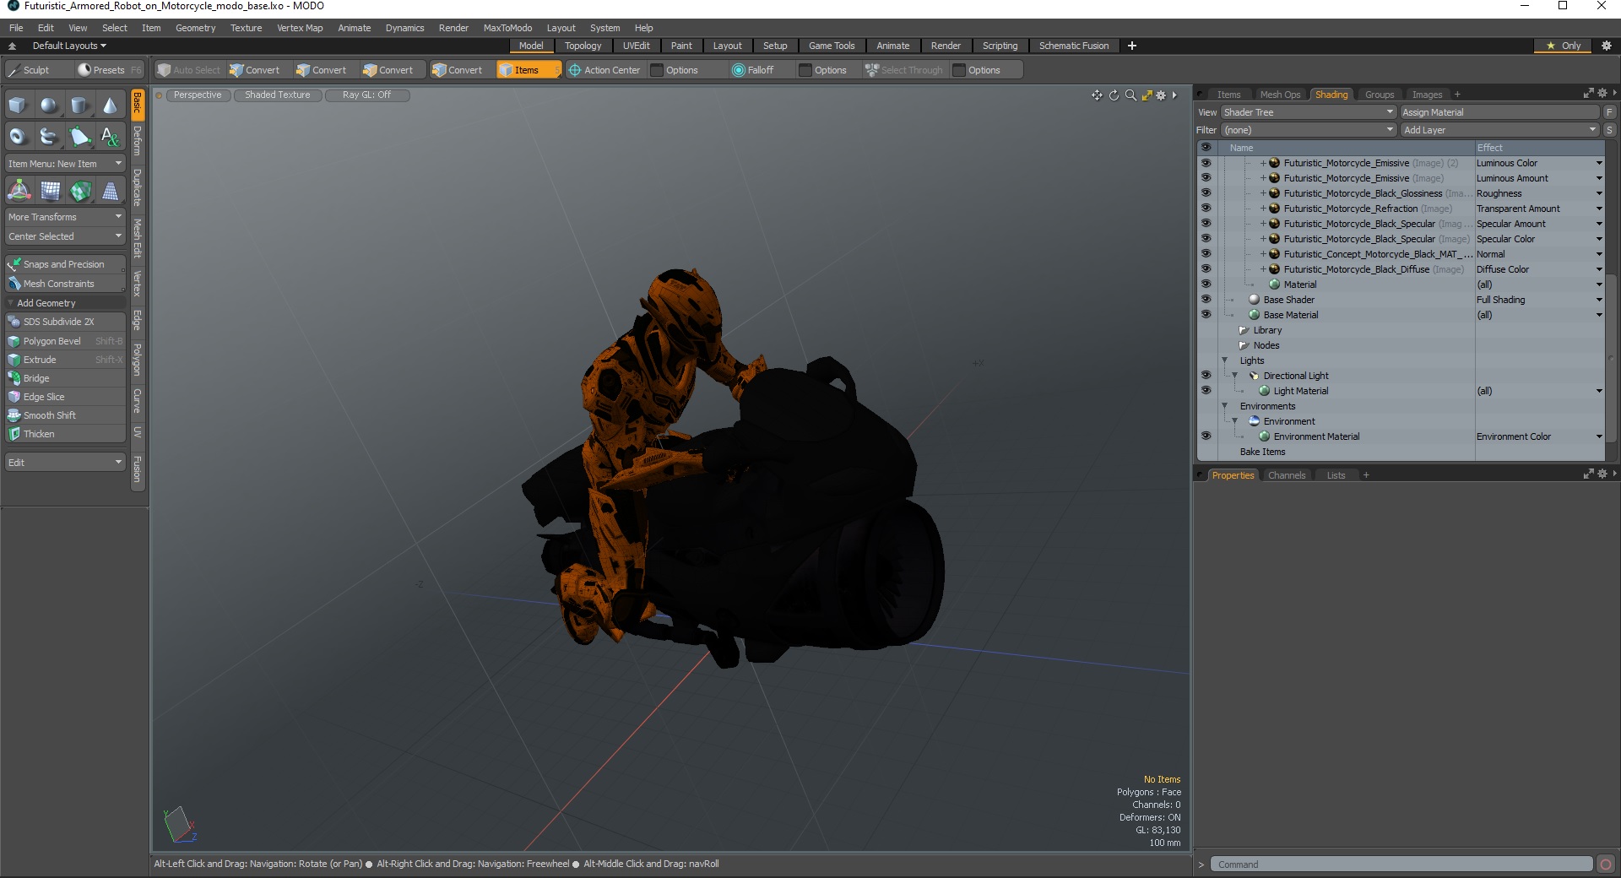The width and height of the screenshot is (1621, 878).
Task: Open Mesh Constraints settings
Action: coord(65,284)
